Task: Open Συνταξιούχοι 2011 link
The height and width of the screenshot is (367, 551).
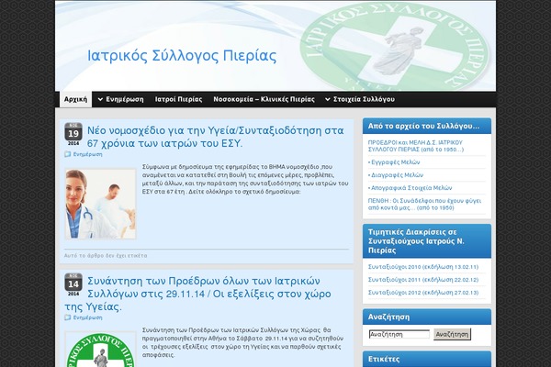Action: [423, 280]
